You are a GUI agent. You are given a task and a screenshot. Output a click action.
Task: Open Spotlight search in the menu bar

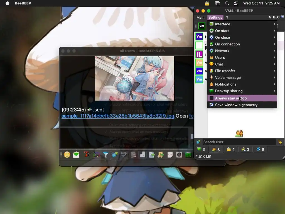[227, 3]
